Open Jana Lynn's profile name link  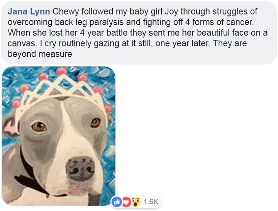(x=29, y=12)
